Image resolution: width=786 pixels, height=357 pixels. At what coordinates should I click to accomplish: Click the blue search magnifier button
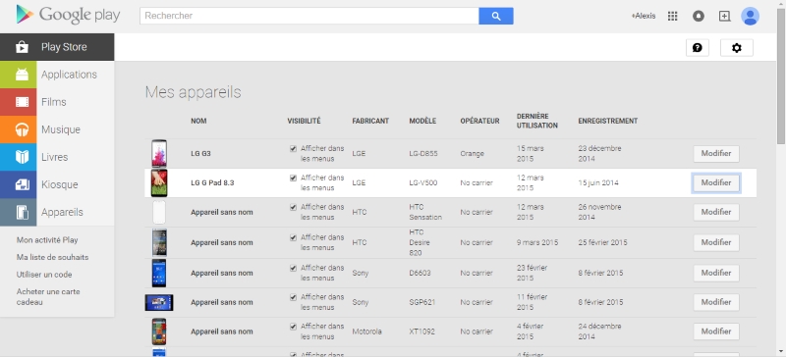496,16
